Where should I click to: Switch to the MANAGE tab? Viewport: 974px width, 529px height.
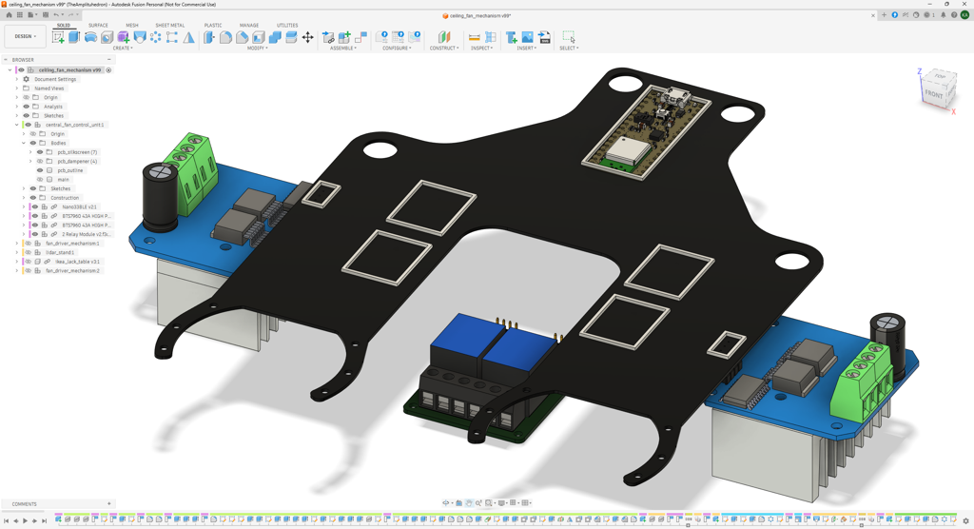[249, 26]
